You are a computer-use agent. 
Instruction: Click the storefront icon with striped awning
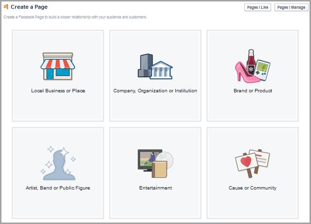tap(58, 66)
